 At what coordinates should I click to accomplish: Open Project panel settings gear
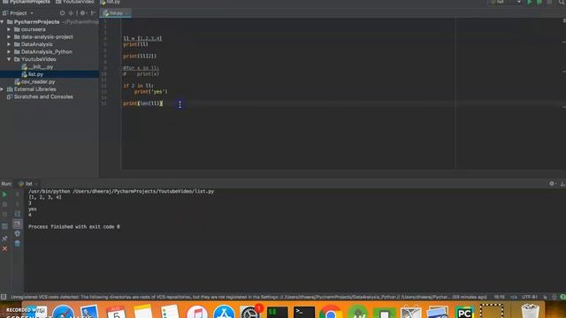(x=82, y=13)
